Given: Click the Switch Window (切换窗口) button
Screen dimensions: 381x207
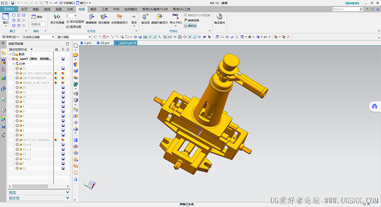Looking at the screenshot, I should (x=67, y=3).
